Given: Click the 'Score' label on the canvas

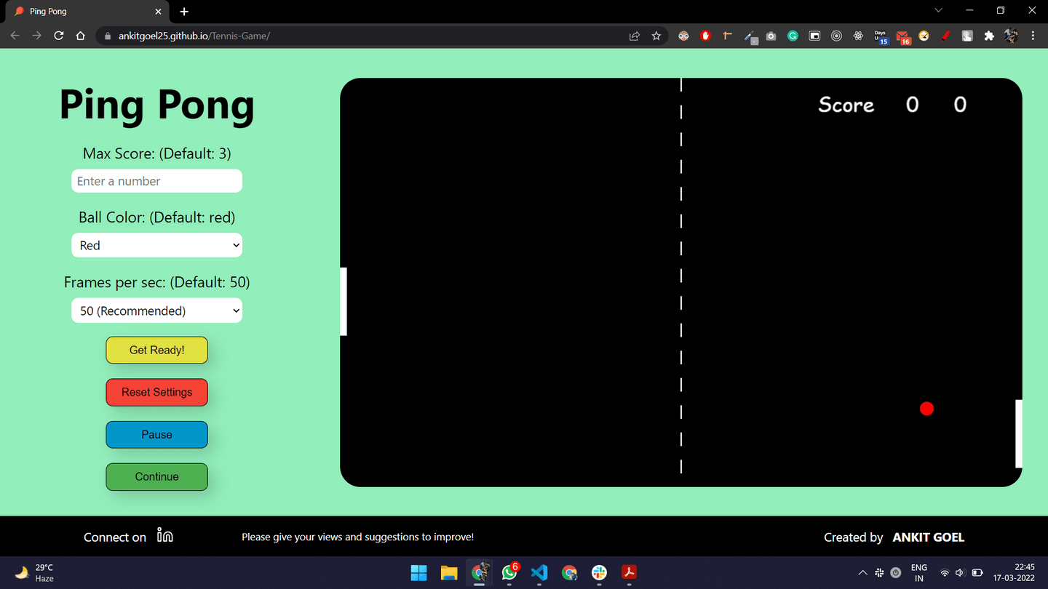Looking at the screenshot, I should [x=846, y=105].
